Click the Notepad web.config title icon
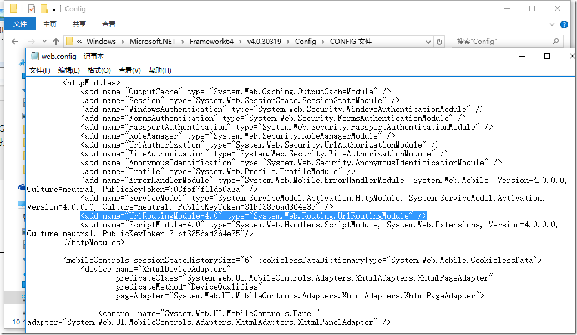 tap(34, 56)
